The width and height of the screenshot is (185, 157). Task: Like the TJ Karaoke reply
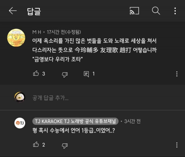coord(36,145)
